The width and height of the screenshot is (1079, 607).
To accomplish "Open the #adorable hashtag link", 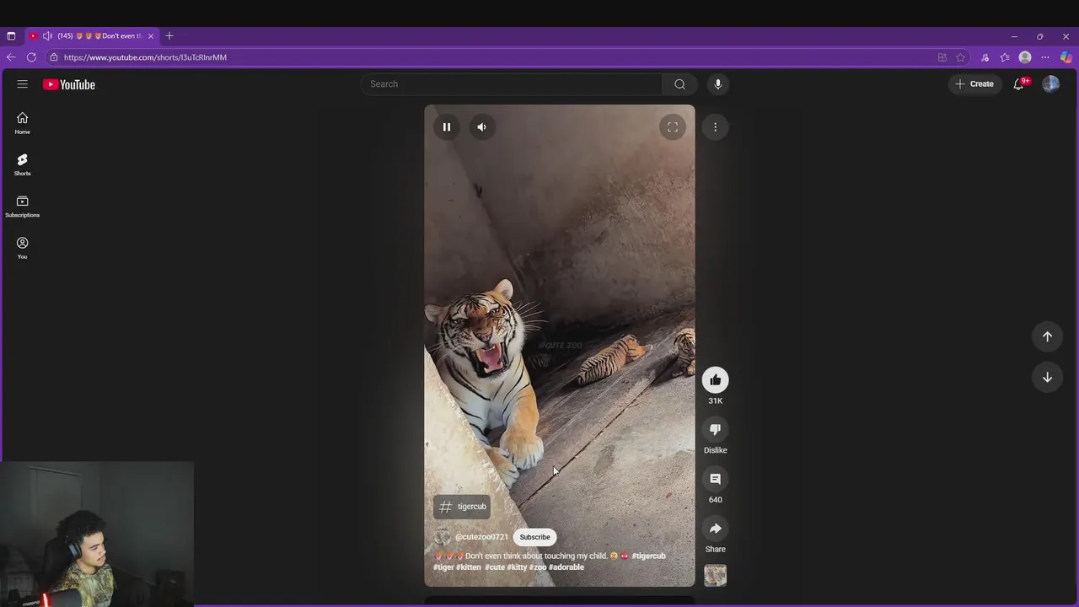I will [x=566, y=567].
